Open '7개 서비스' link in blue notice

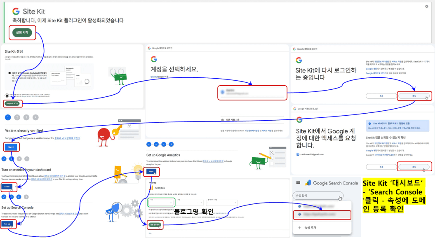click(402, 128)
